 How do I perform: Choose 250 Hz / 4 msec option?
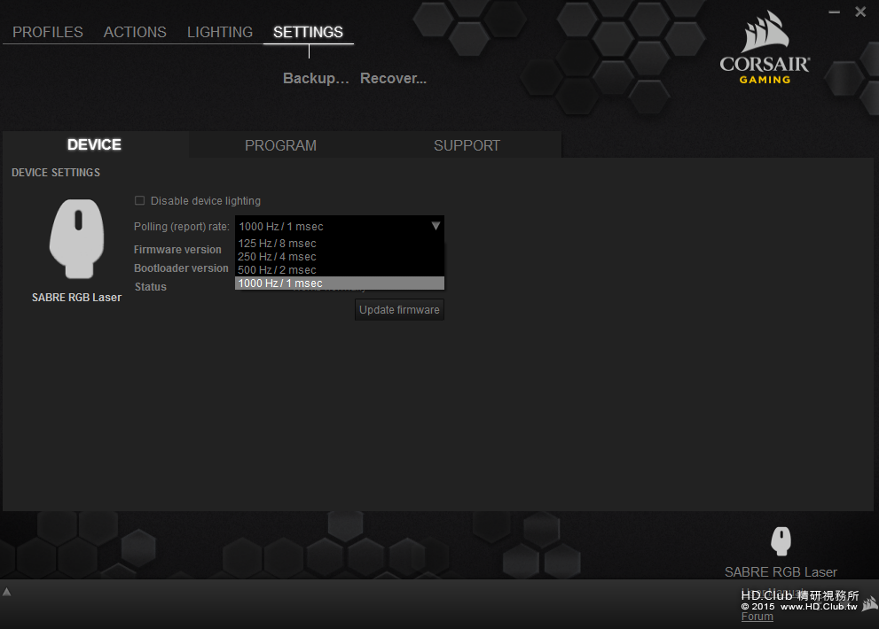[x=339, y=257]
